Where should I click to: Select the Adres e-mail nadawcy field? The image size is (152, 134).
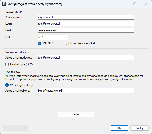(x=85, y=58)
